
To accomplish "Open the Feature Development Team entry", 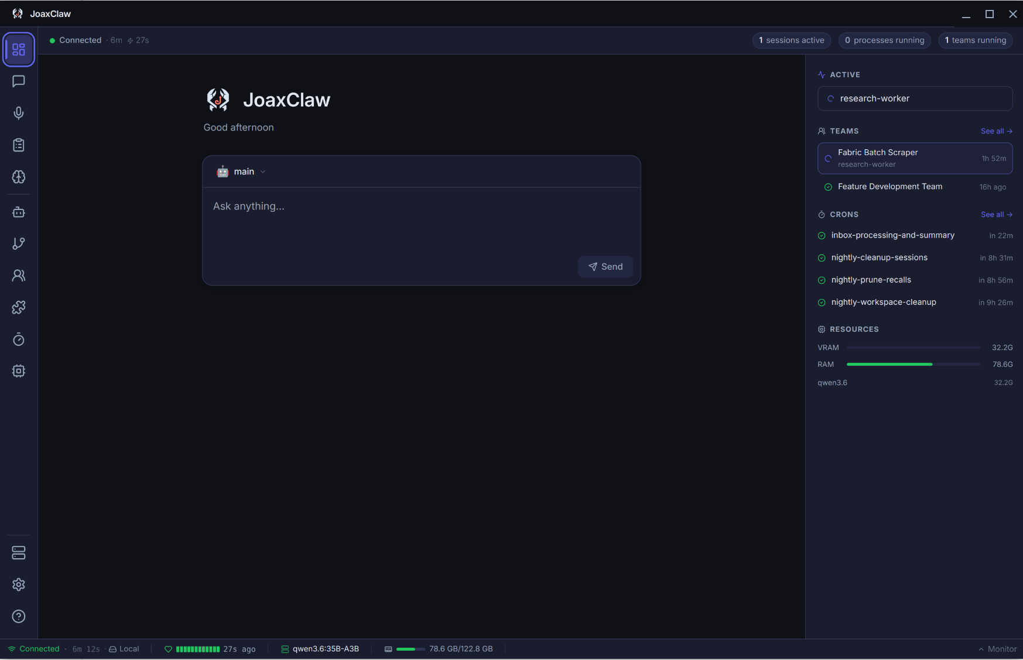I will [x=915, y=187].
